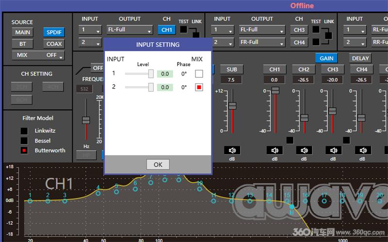Select BT source
Screen dimensions: 388x242
tap(22, 44)
